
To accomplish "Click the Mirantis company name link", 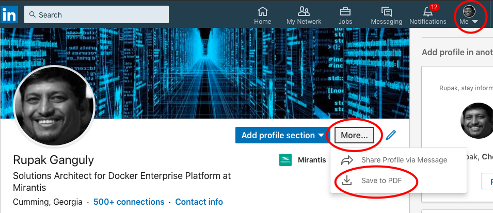I will coord(312,160).
